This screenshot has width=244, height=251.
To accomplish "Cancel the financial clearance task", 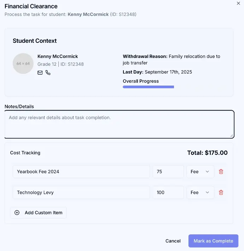I will tap(173, 241).
